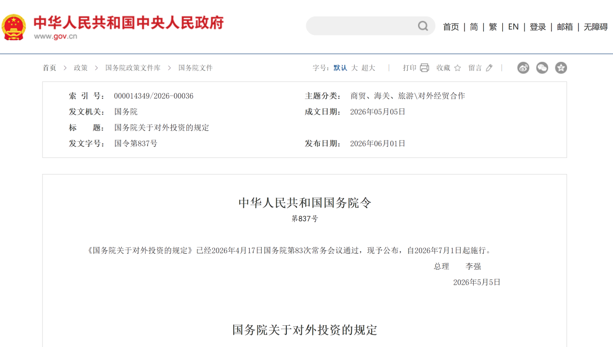Click the search magnifier icon

[x=423, y=26]
